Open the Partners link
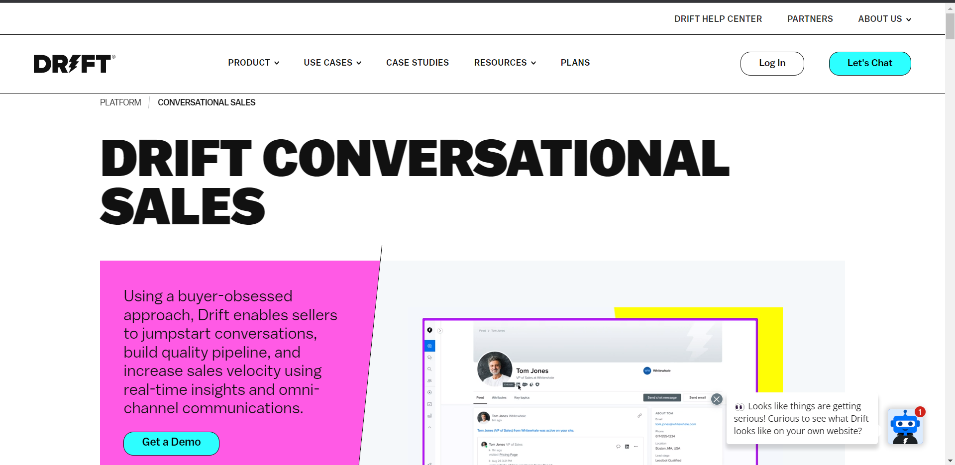955x465 pixels. 810,19
